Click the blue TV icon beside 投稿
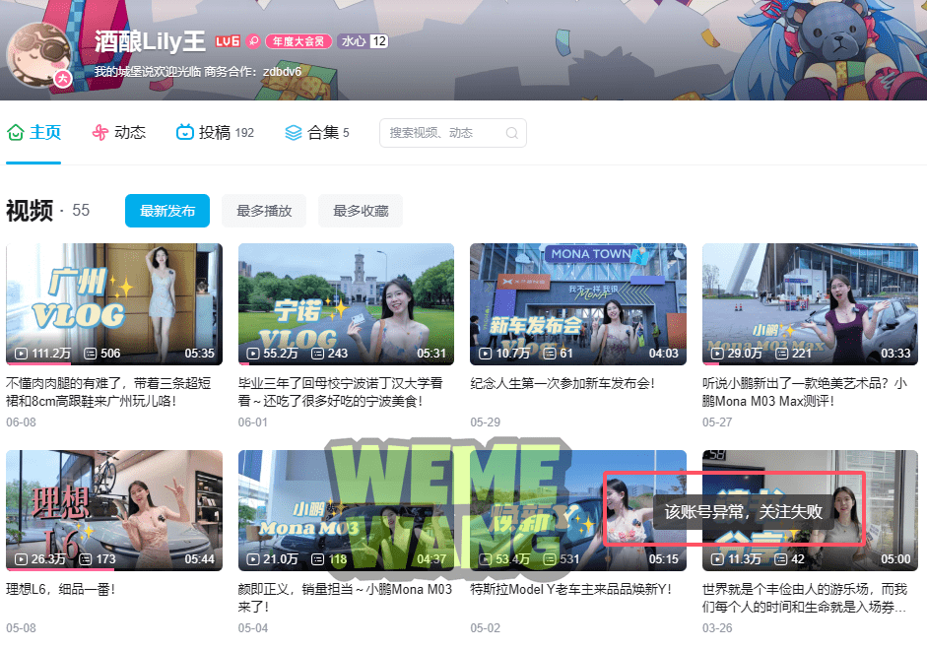 pyautogui.click(x=184, y=131)
